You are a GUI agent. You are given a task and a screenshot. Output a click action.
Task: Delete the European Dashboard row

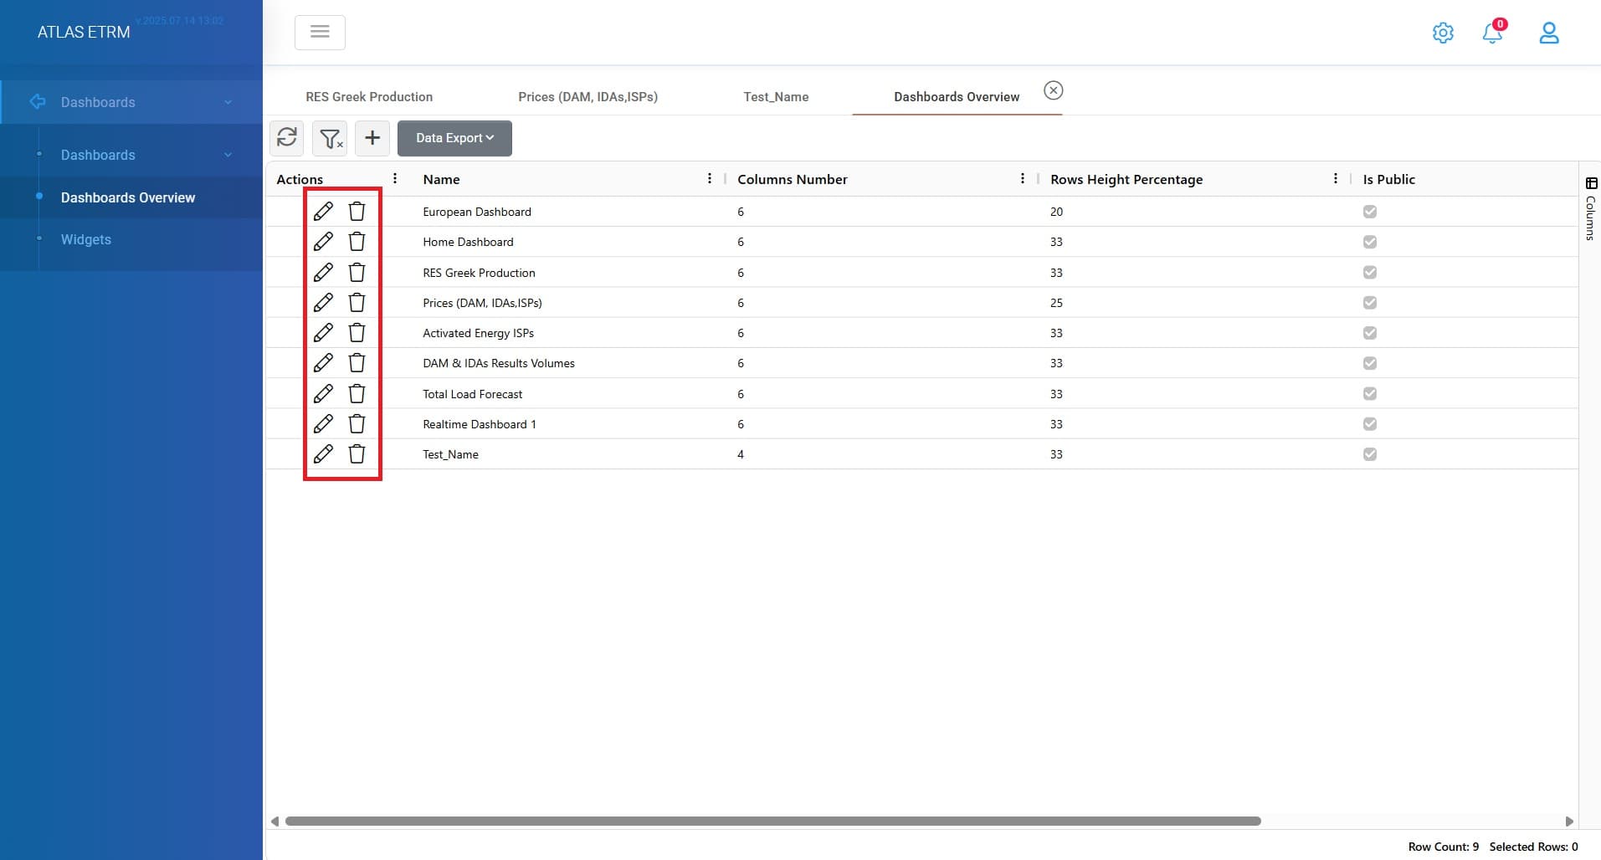point(357,212)
